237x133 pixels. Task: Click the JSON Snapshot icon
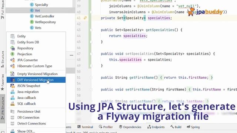tap(12, 86)
